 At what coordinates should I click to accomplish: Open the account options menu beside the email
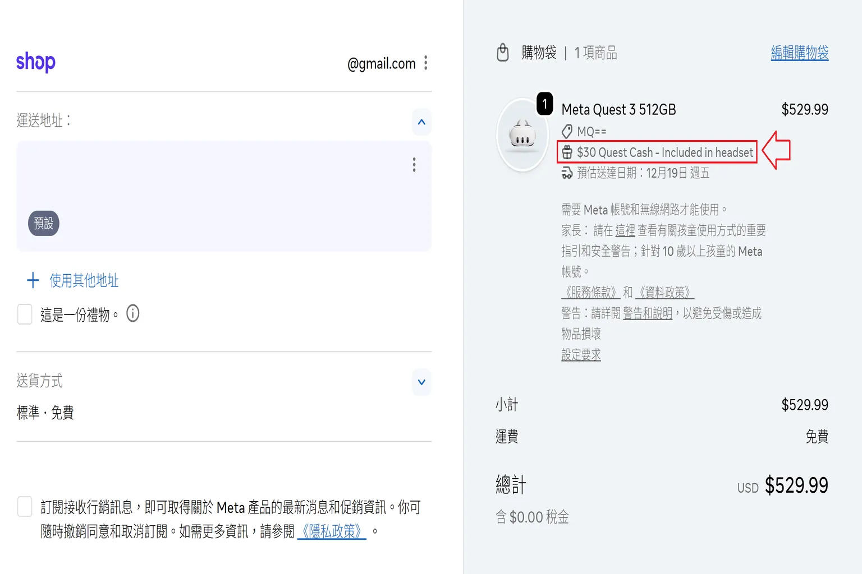425,63
